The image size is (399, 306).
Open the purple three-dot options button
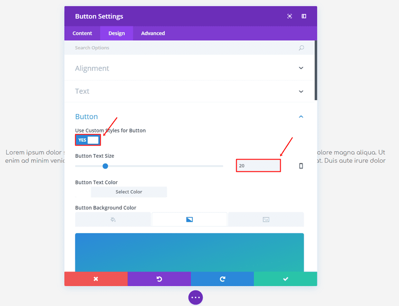pos(195,297)
